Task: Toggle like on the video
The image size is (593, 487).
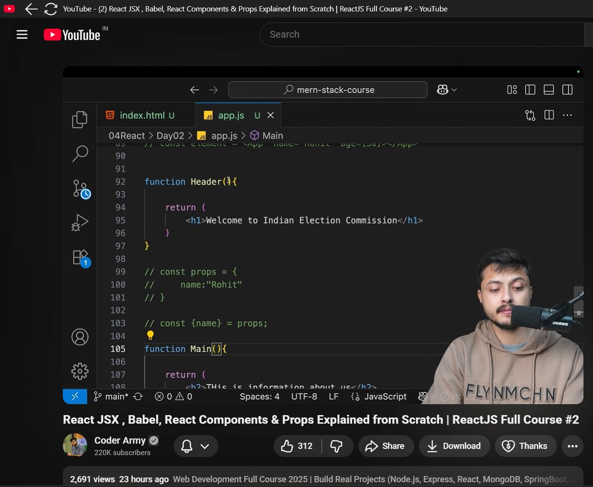Action: [x=290, y=445]
